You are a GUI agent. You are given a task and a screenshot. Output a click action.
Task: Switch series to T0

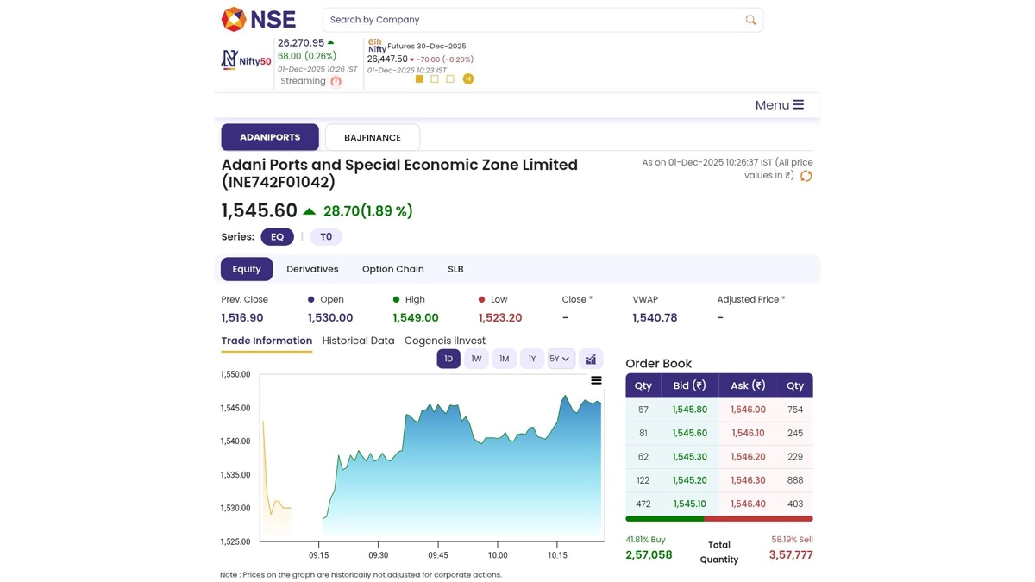[x=326, y=237]
